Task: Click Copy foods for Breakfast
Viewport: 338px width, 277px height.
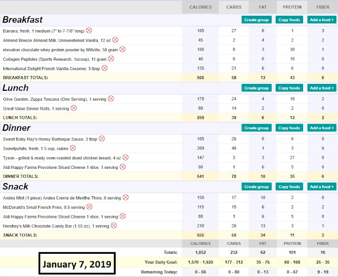Action: pos(289,20)
